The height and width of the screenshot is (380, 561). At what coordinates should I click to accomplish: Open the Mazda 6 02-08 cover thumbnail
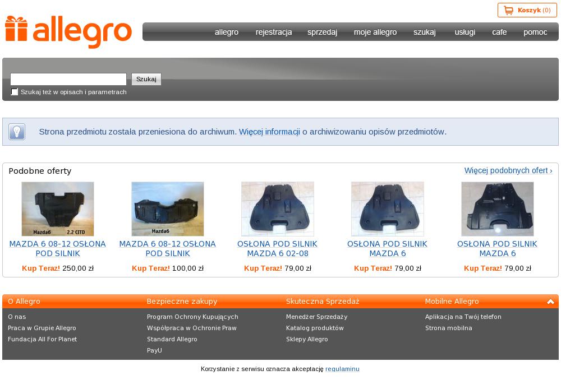(278, 208)
